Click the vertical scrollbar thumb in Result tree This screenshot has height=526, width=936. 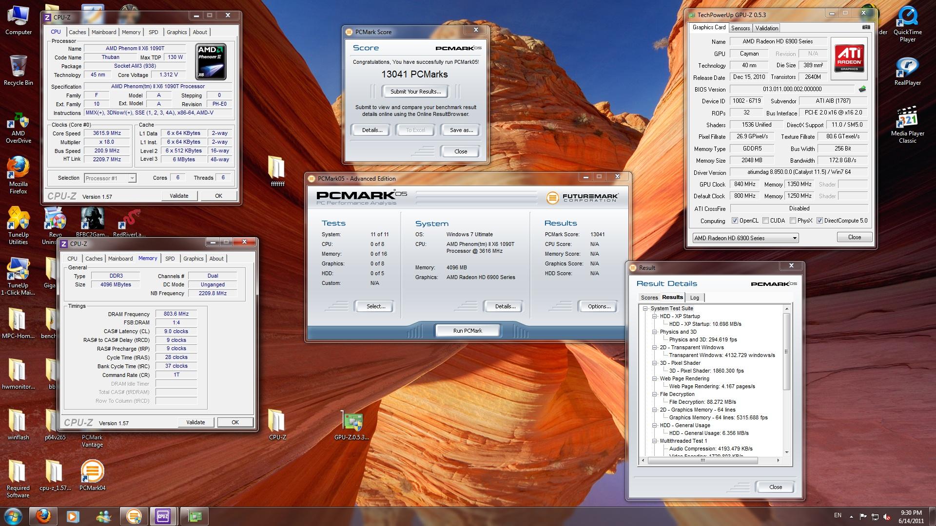786,351
